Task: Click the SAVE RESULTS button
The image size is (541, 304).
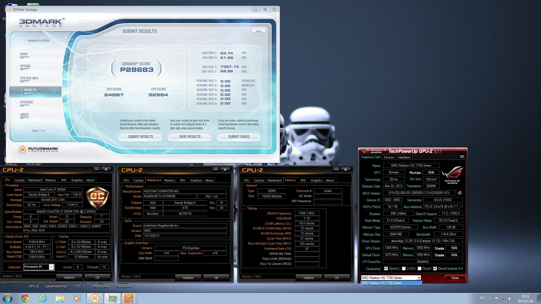Action: point(190,137)
